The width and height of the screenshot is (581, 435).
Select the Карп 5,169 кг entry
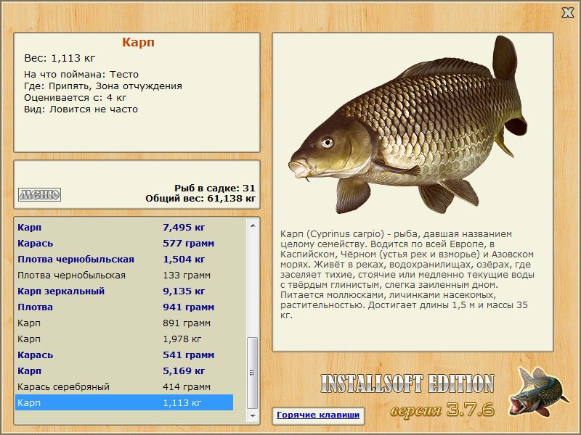[x=124, y=370]
